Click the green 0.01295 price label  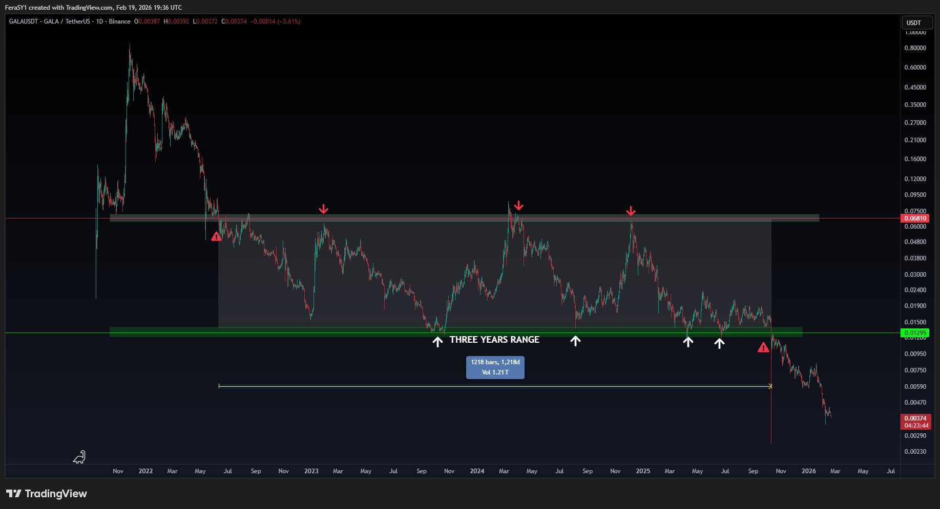[915, 333]
